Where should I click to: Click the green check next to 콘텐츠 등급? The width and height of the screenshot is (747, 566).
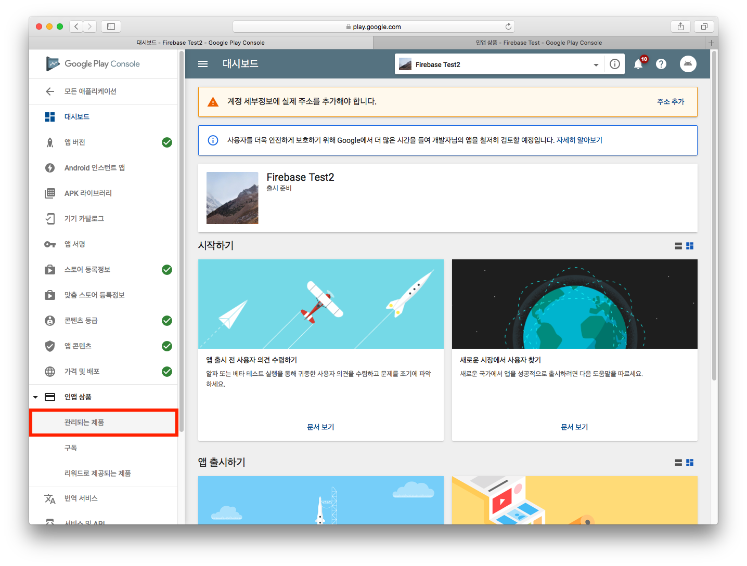point(167,321)
